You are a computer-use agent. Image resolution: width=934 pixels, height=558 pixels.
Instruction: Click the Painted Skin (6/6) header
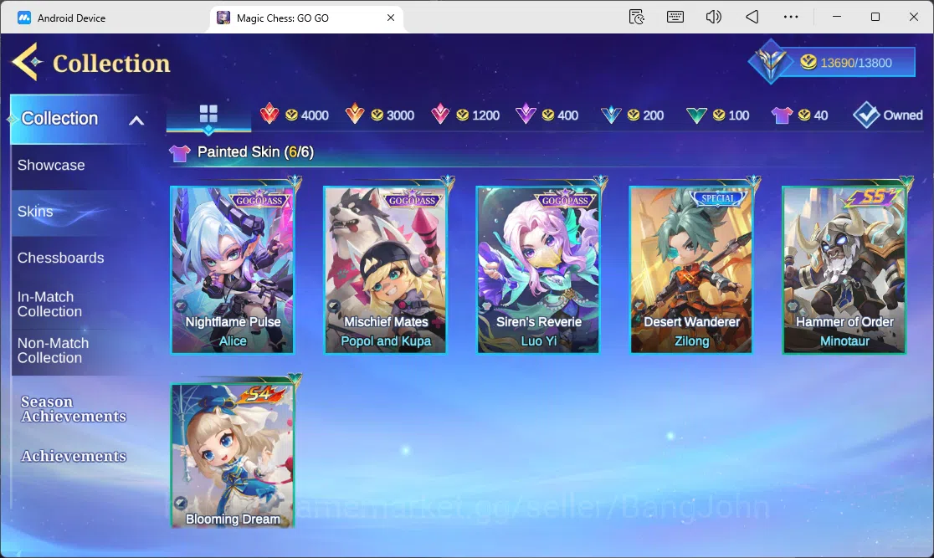255,152
